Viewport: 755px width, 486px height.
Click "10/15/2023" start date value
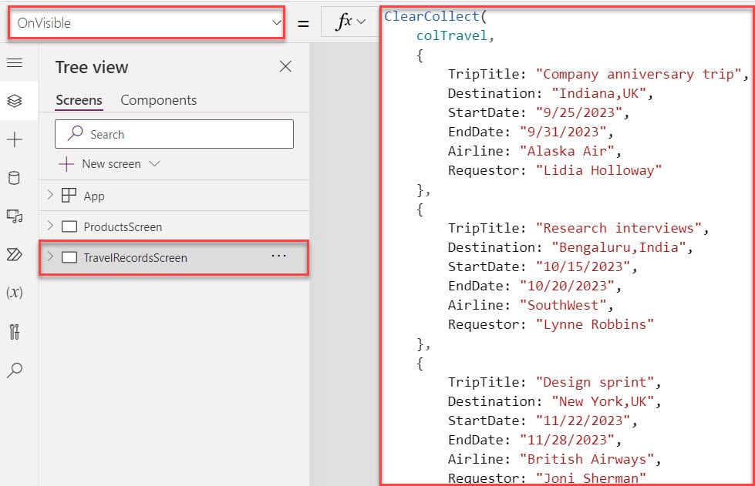click(583, 266)
